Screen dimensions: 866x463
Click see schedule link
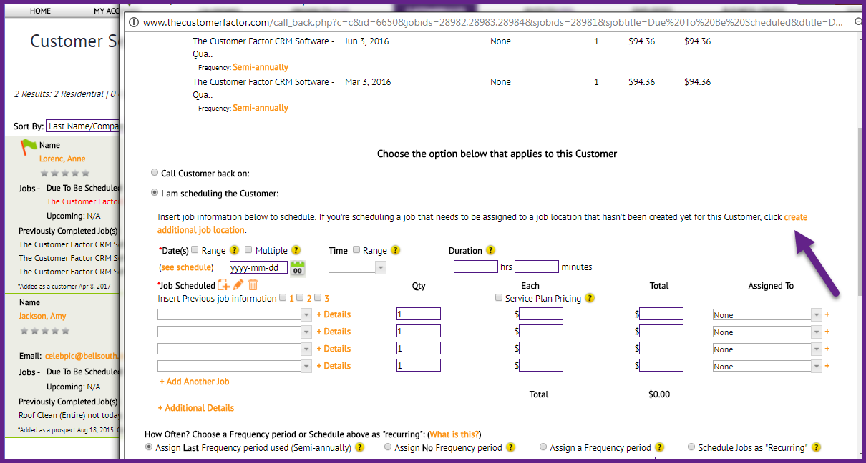click(x=185, y=267)
